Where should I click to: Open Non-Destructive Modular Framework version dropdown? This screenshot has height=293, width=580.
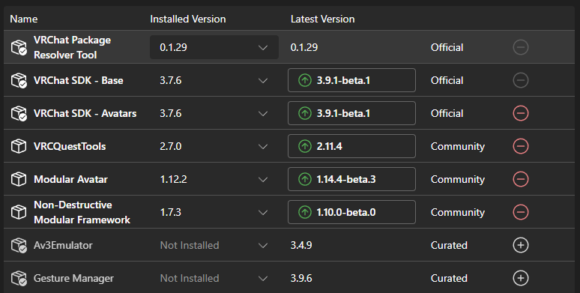(x=214, y=212)
